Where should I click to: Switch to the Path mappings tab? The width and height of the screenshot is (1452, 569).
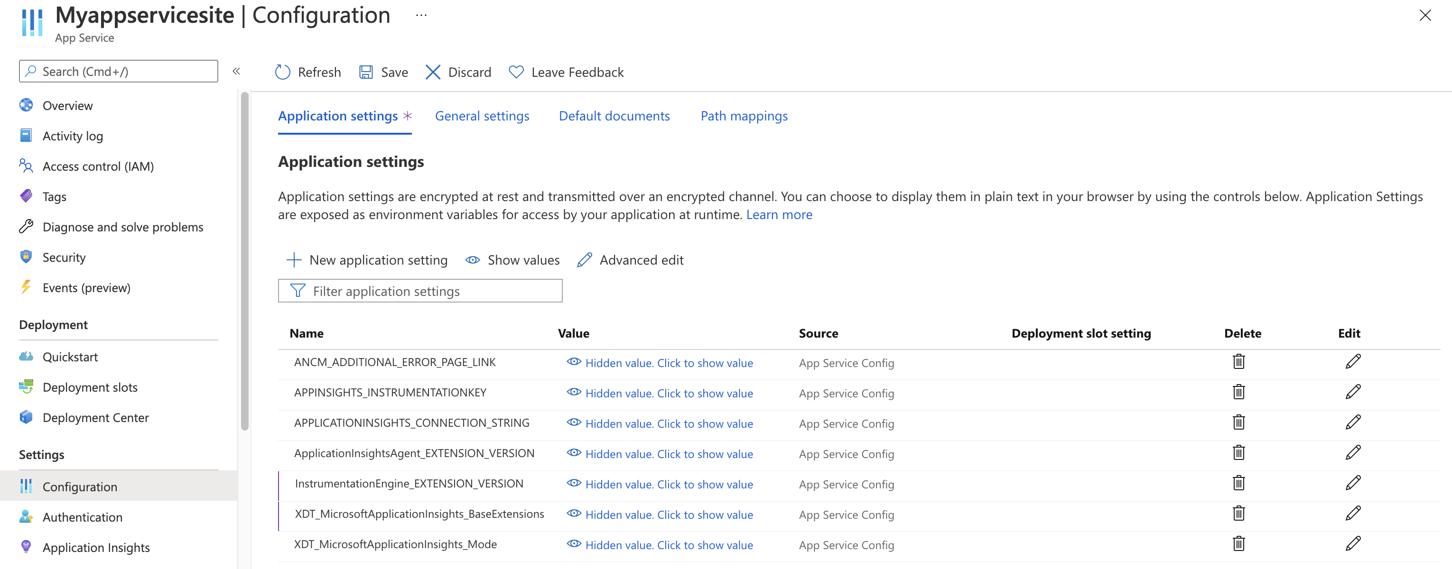744,115
